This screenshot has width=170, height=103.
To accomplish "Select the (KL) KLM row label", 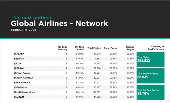I will 19,97.
